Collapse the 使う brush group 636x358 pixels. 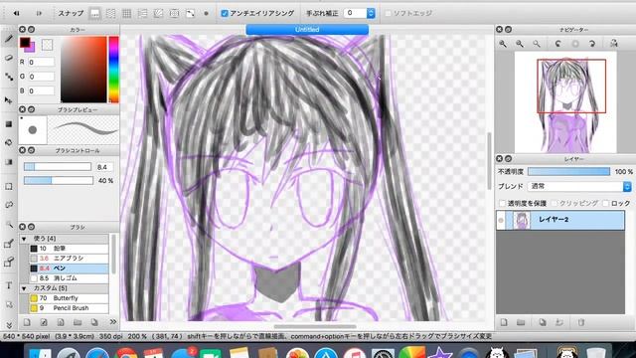coord(24,239)
